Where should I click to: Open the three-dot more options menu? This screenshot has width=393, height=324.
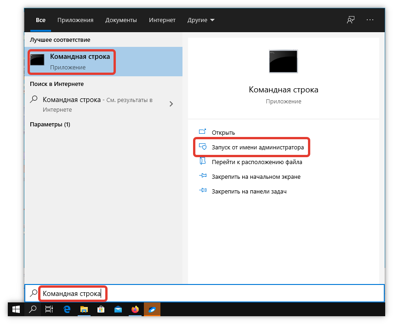pyautogui.click(x=370, y=20)
